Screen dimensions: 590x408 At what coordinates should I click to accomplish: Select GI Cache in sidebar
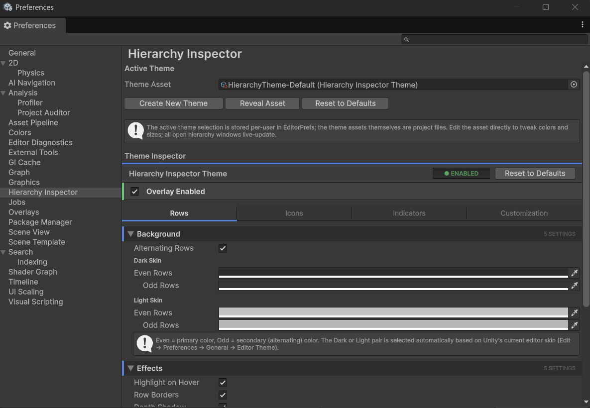(x=24, y=162)
